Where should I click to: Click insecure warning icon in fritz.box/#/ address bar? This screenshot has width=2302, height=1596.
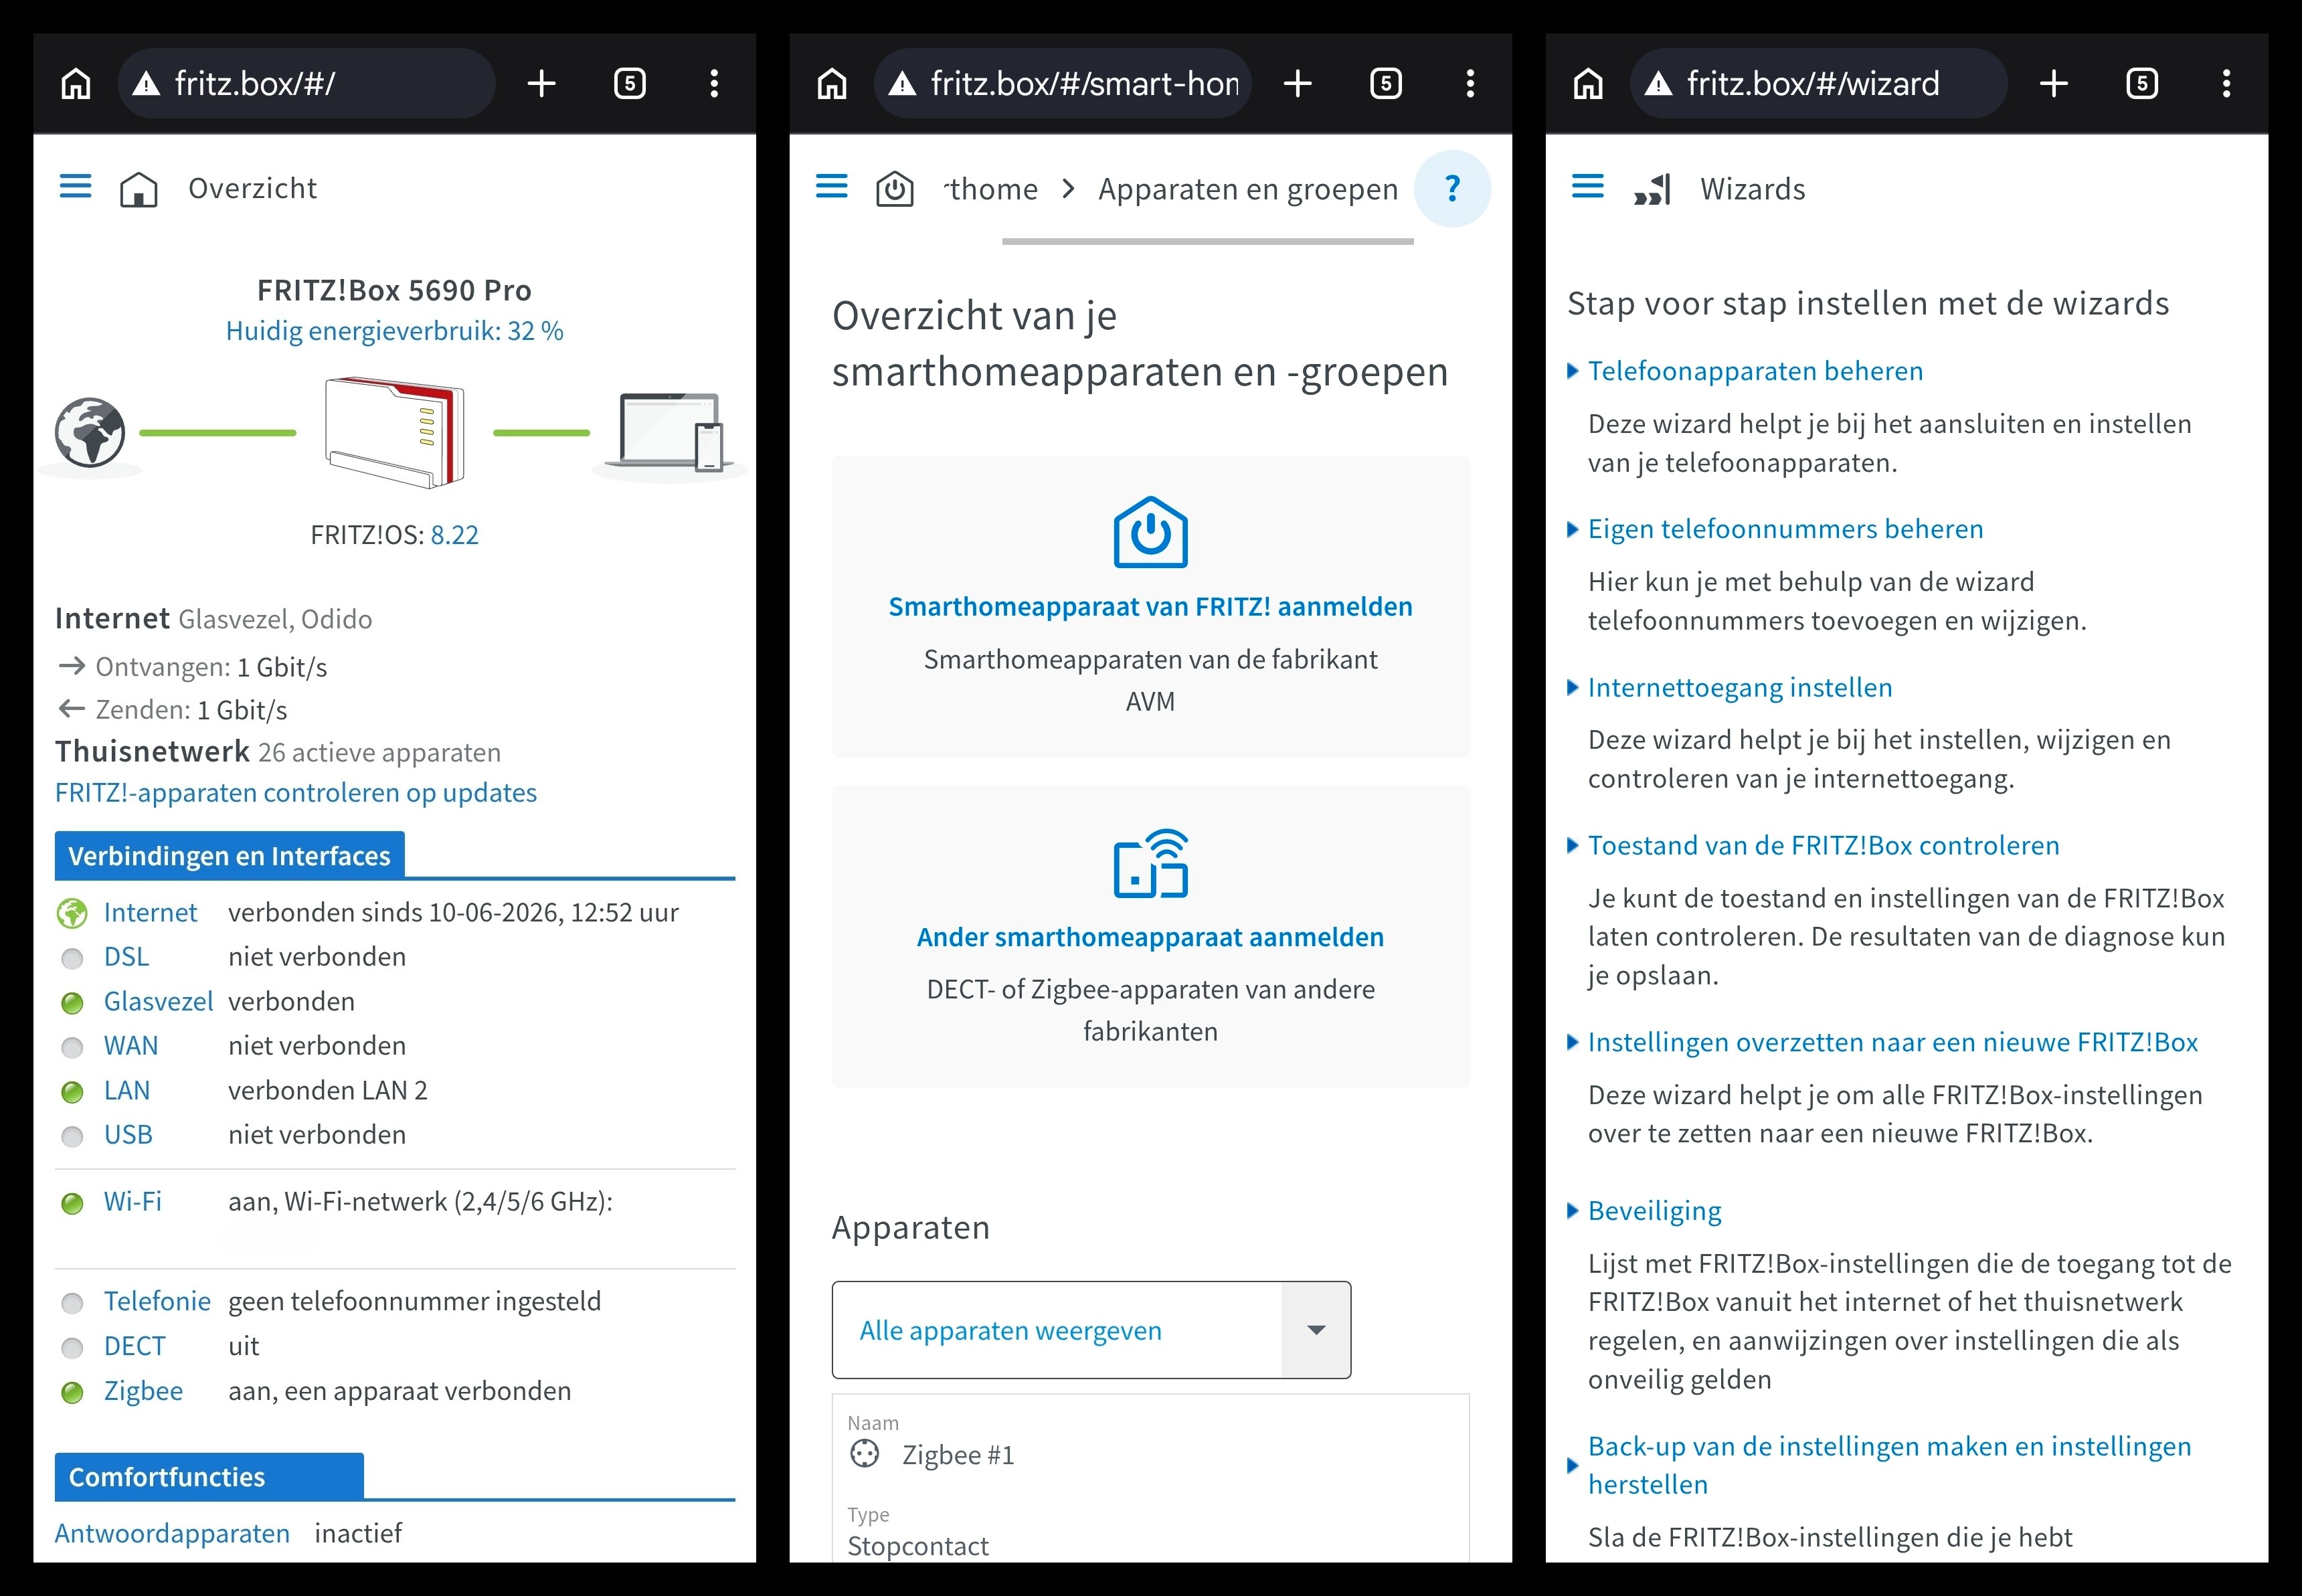pyautogui.click(x=146, y=84)
